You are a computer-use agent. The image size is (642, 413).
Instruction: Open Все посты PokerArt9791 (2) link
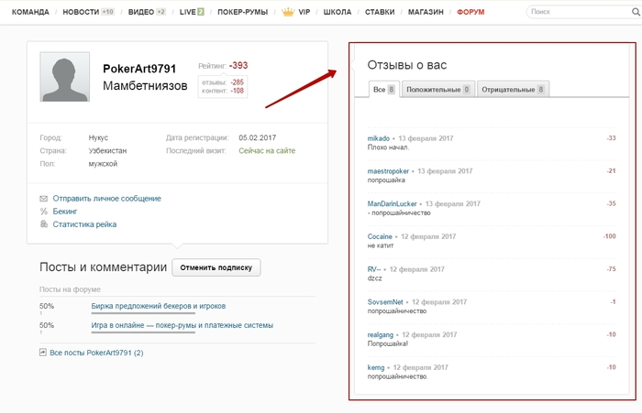(96, 353)
